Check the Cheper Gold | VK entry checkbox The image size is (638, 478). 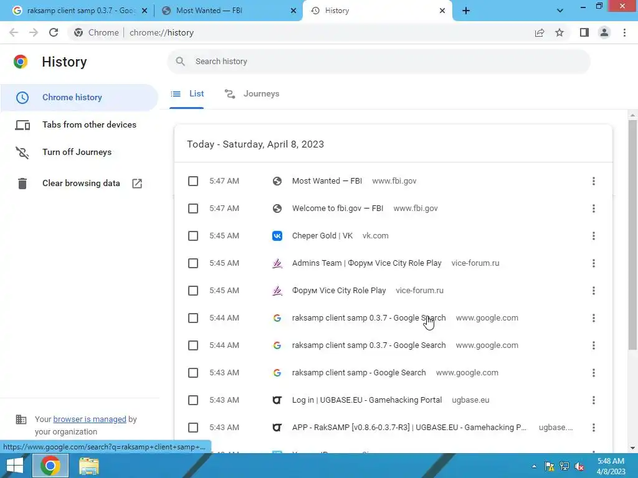click(x=193, y=236)
